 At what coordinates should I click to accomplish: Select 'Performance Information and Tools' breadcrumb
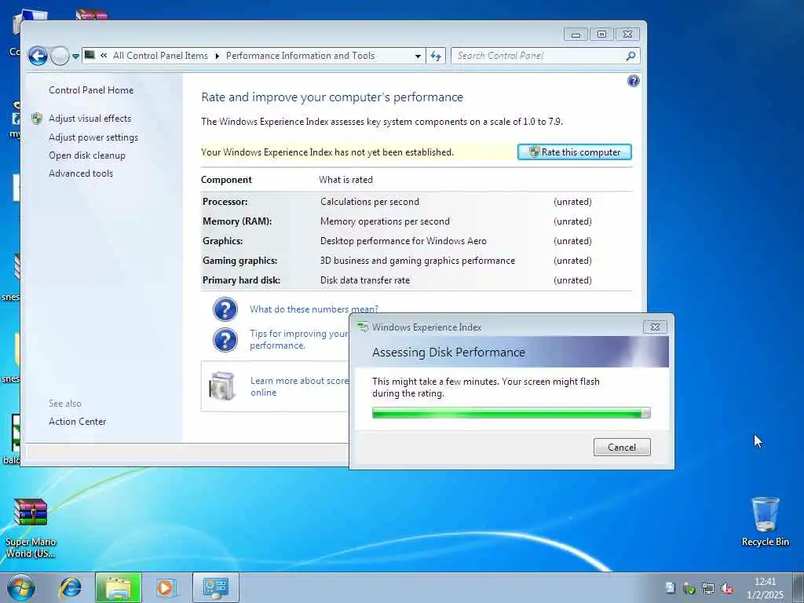pos(301,56)
